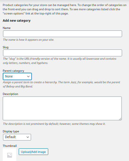
Task: Click the Description textarea resize handle
Action: (120, 119)
